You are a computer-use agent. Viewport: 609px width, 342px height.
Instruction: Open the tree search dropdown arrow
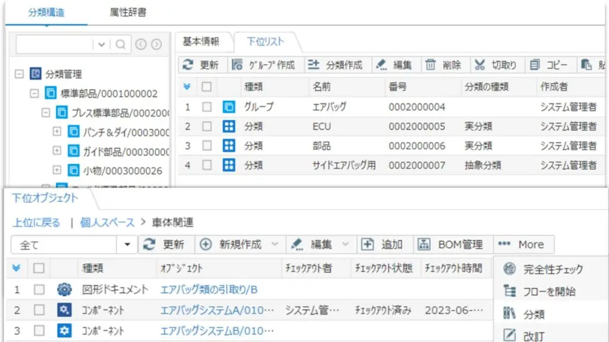101,45
